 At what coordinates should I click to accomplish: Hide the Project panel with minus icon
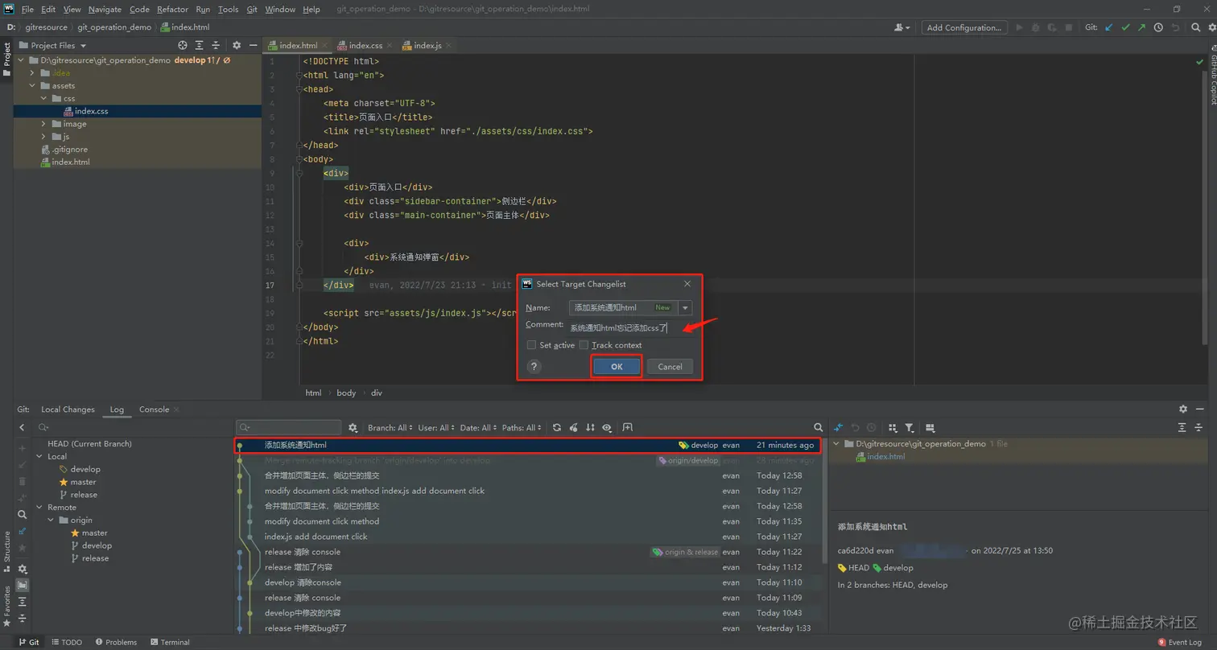click(253, 45)
